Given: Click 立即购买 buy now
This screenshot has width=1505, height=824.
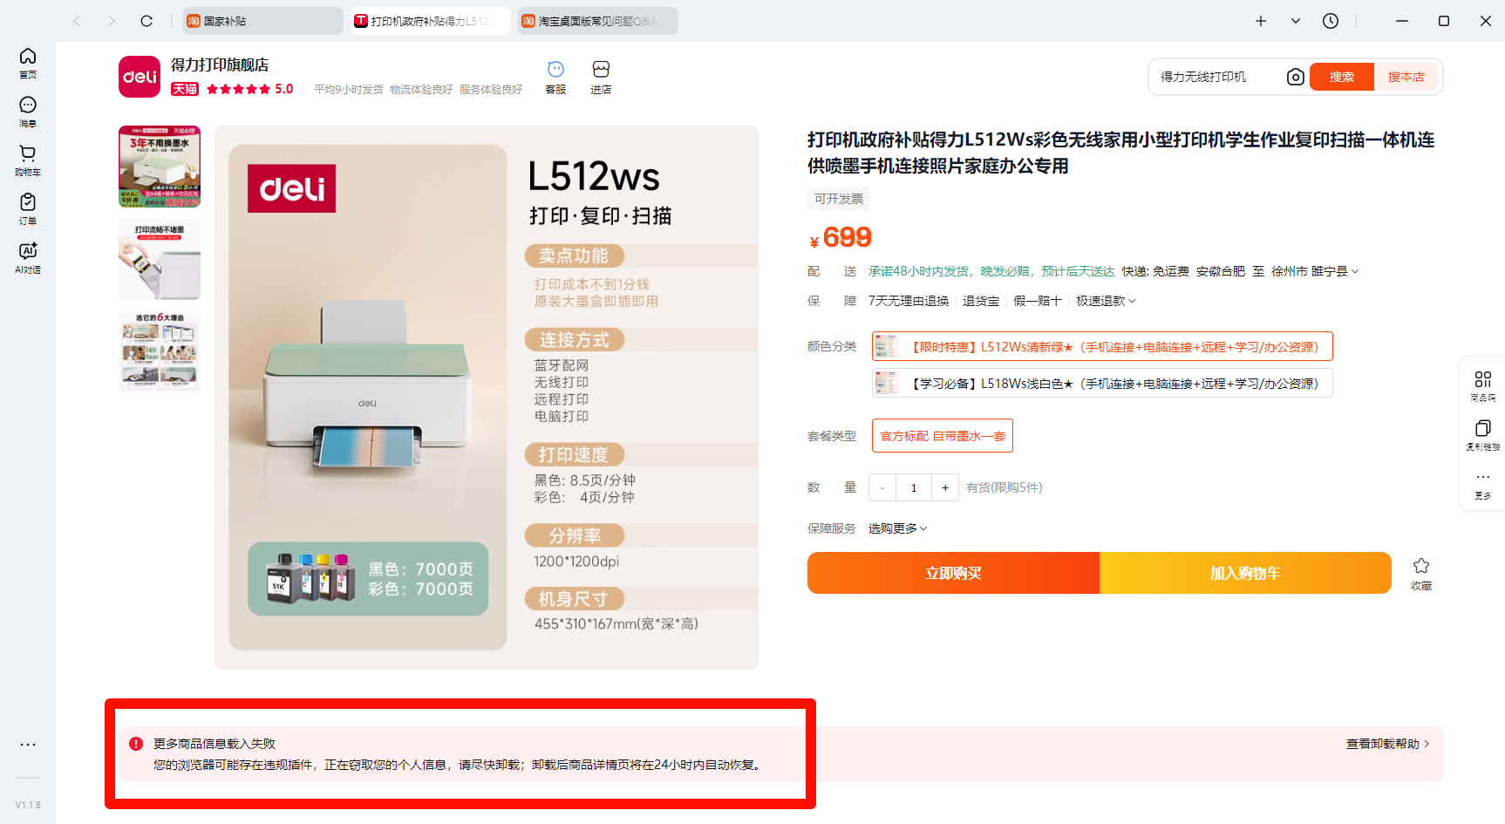Looking at the screenshot, I should 953,573.
